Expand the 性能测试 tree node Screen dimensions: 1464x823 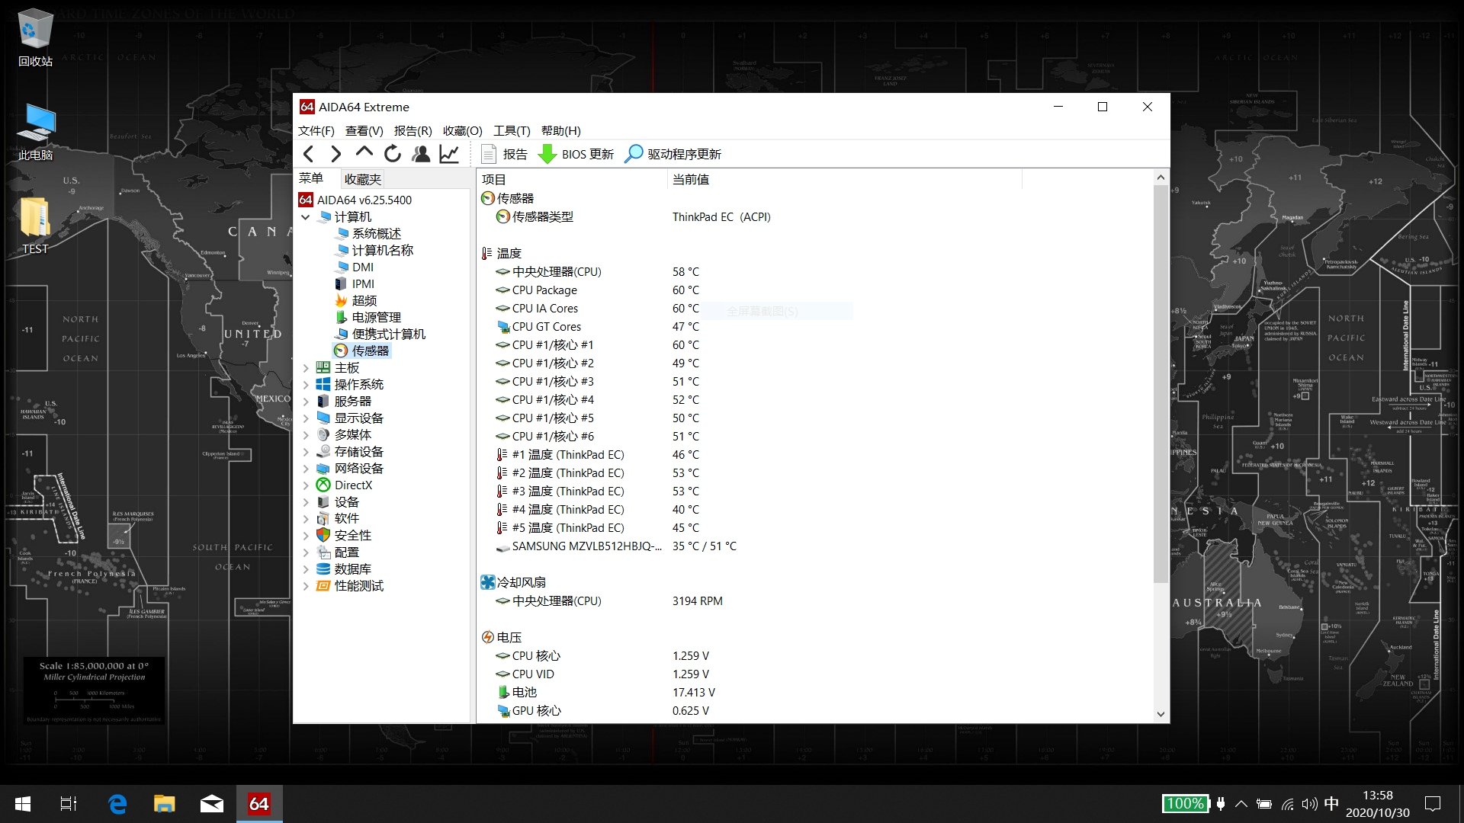(306, 586)
